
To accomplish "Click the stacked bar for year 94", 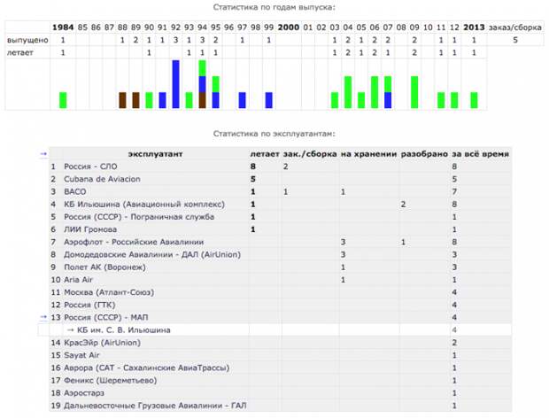I will 203,84.
